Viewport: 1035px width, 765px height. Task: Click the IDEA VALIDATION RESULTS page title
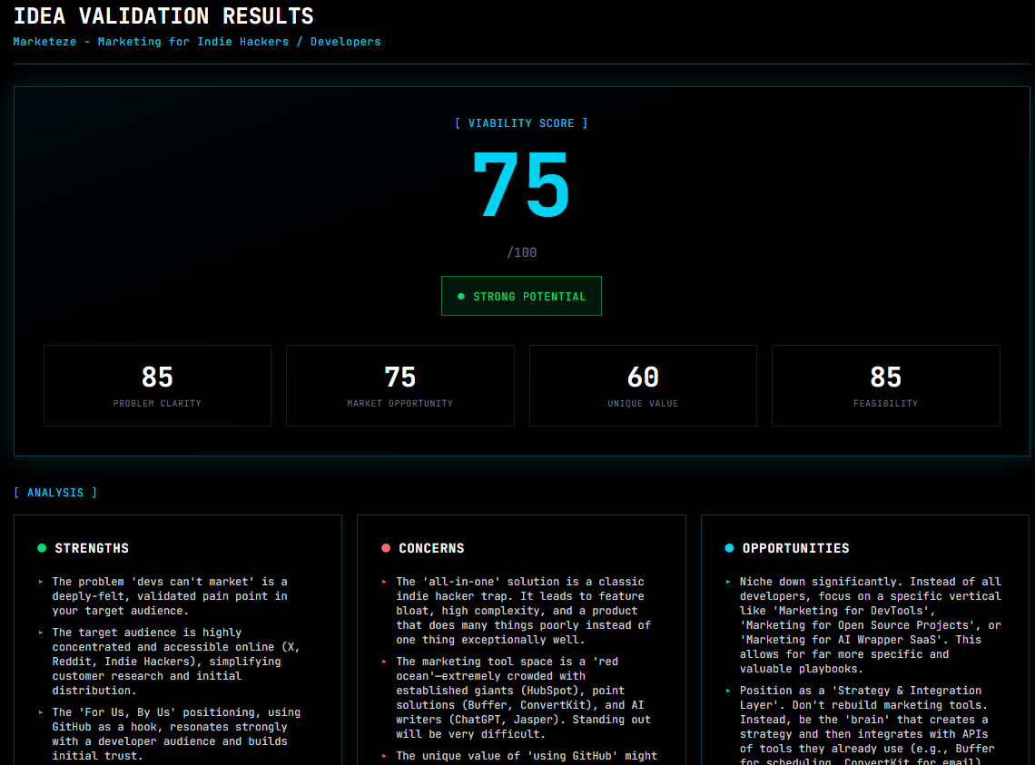coord(163,15)
